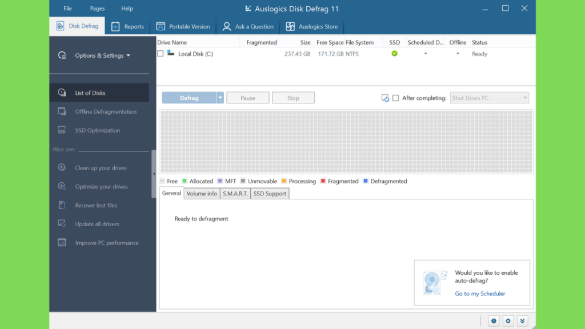Viewport: 585px width, 329px height.
Task: Click the orange Processing legend swatch
Action: 284,181
